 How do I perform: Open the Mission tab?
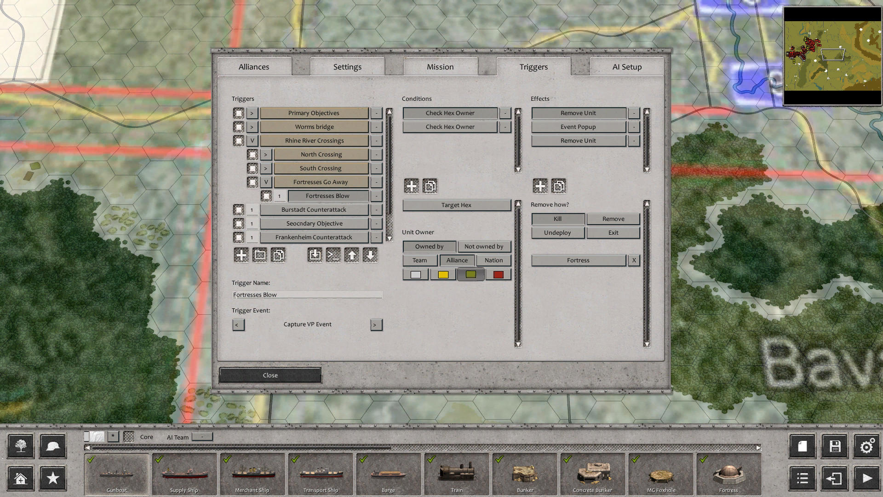pos(440,67)
